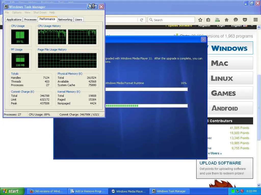Select the Mac category on webpage
261x195 pixels.
[230, 63]
